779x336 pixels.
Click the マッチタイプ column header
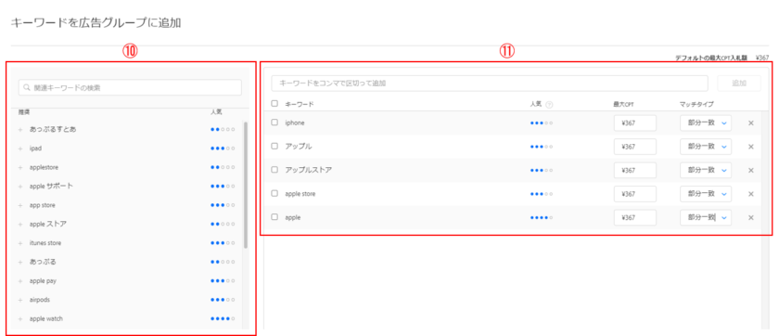[697, 104]
